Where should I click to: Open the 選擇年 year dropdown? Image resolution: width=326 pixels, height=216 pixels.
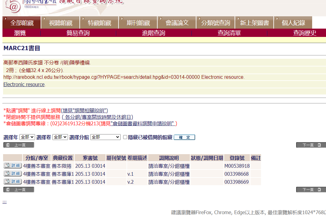coord(27,137)
